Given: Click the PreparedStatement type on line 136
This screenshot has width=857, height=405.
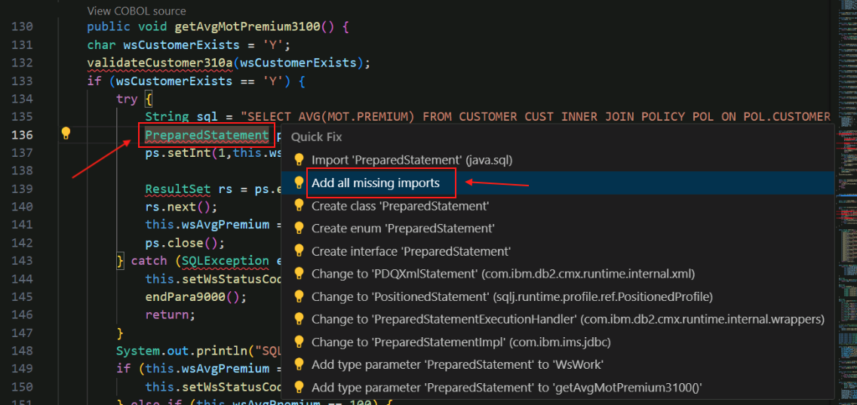Looking at the screenshot, I should 207,135.
